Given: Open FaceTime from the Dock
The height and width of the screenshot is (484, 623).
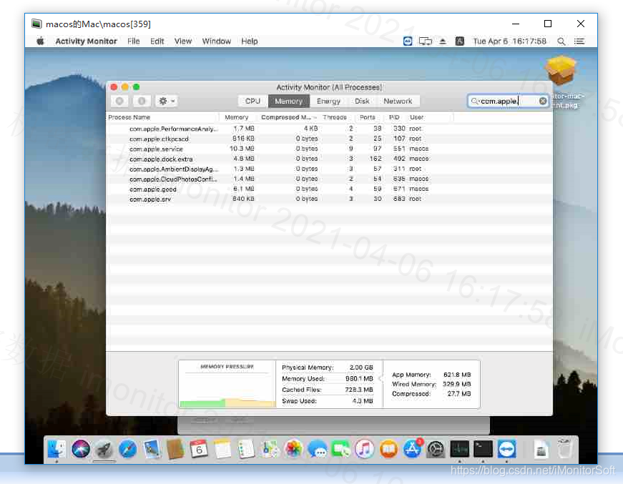Looking at the screenshot, I should click(341, 450).
